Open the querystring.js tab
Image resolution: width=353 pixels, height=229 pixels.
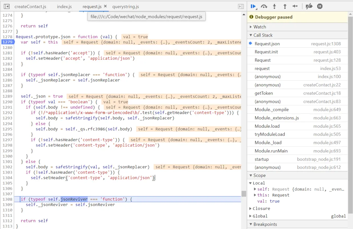point(126,6)
